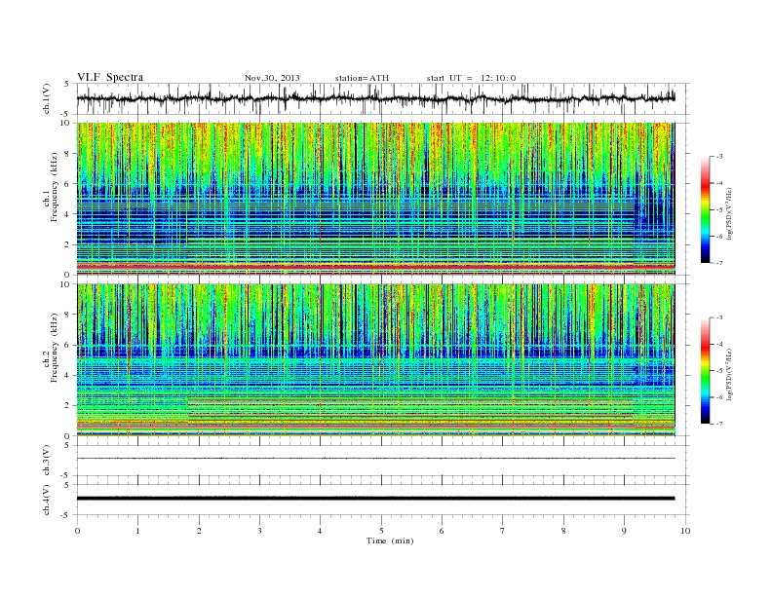Click the "2" kHz tick of ch.2 spectrogram
This screenshot has height=596, width=772.
(x=67, y=406)
